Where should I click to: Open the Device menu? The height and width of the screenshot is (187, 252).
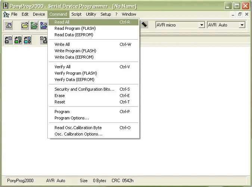tap(39, 14)
